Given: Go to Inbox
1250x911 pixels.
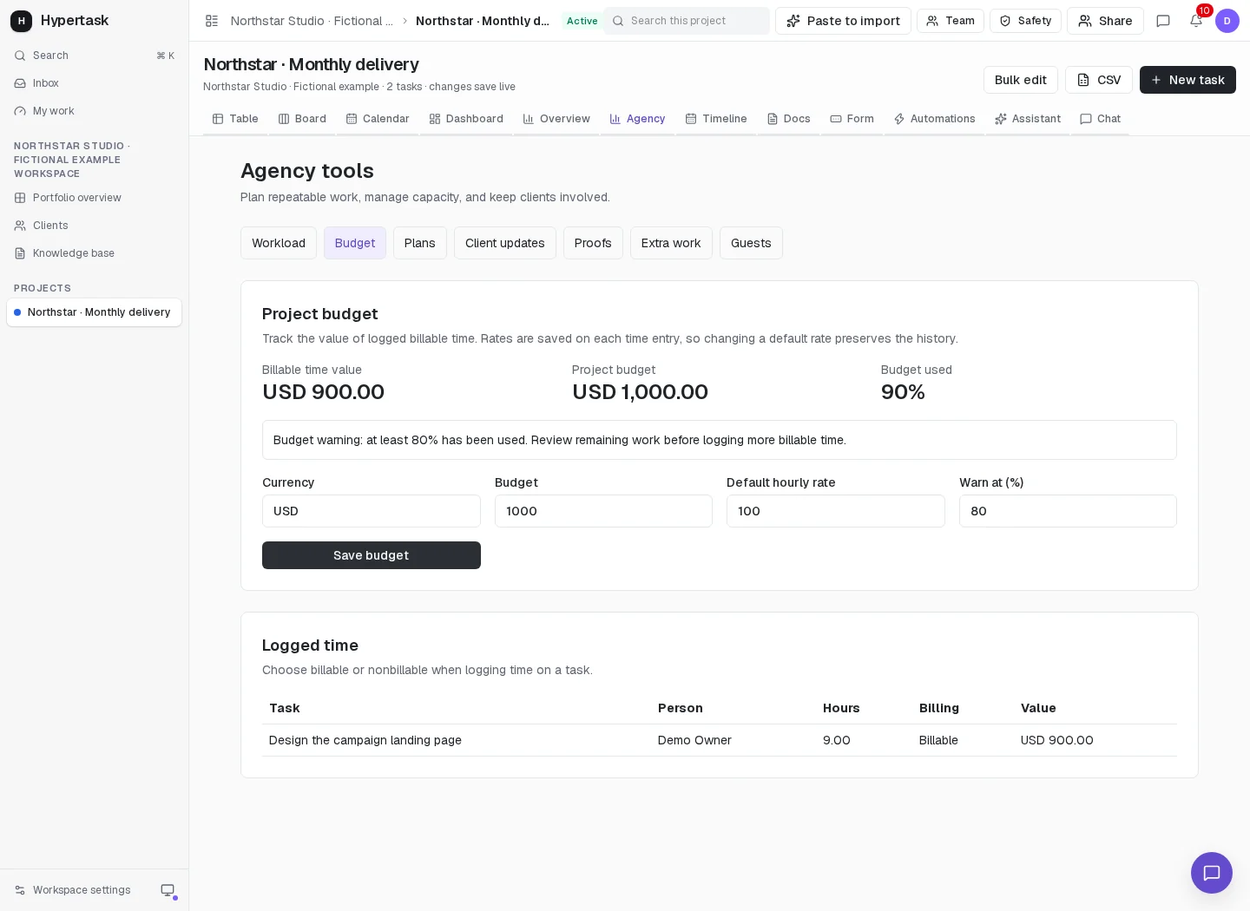Looking at the screenshot, I should tap(94, 83).
